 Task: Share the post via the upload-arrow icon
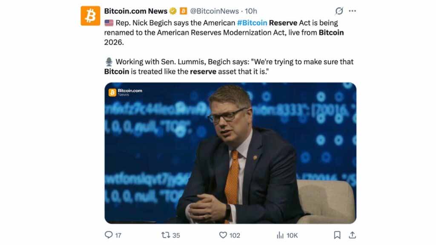pyautogui.click(x=352, y=235)
